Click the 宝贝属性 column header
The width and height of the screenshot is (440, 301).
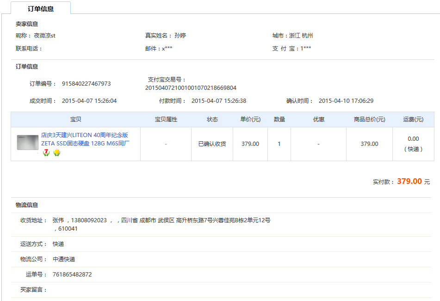coord(166,119)
